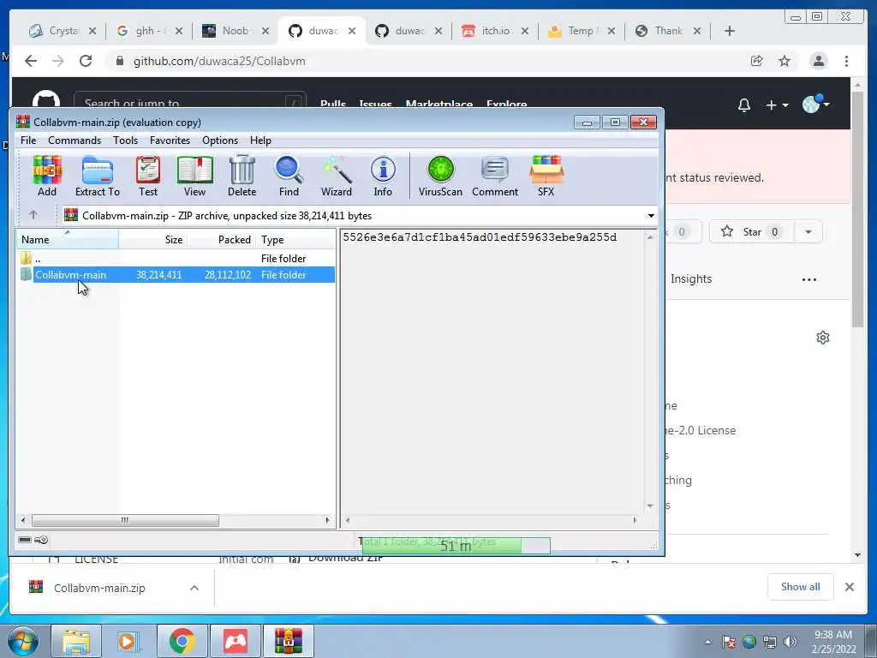Star the Collabvm repository
The height and width of the screenshot is (658, 877).
pyautogui.click(x=751, y=231)
